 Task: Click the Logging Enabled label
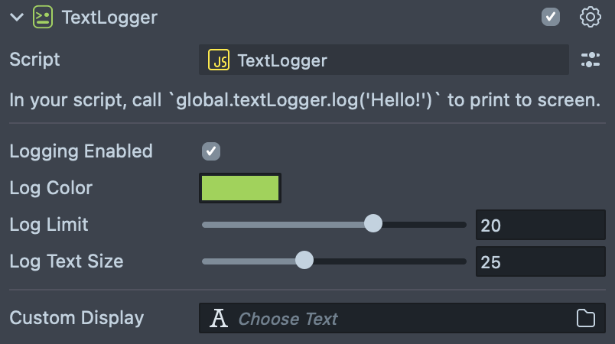pos(81,151)
